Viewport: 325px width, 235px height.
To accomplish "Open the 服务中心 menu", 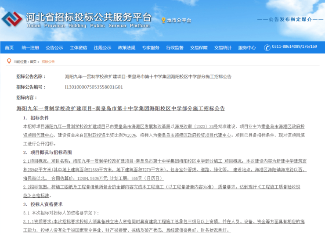I will (247, 47).
